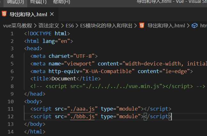Click breadcrumb vue菜鸟教程
Screen dimensions: 207x136
(18, 26)
